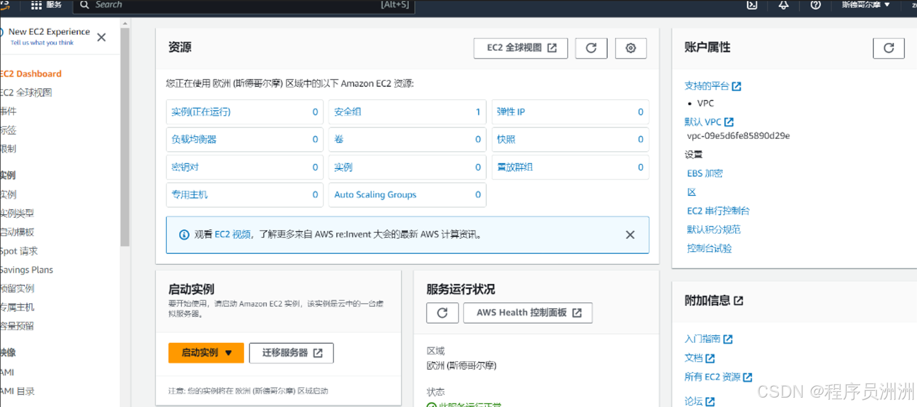The width and height of the screenshot is (917, 407).
Task: Select EC2 Dashboard in sidebar
Action: point(31,73)
